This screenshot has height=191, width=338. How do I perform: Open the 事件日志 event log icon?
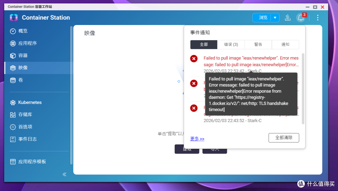[x=13, y=139]
